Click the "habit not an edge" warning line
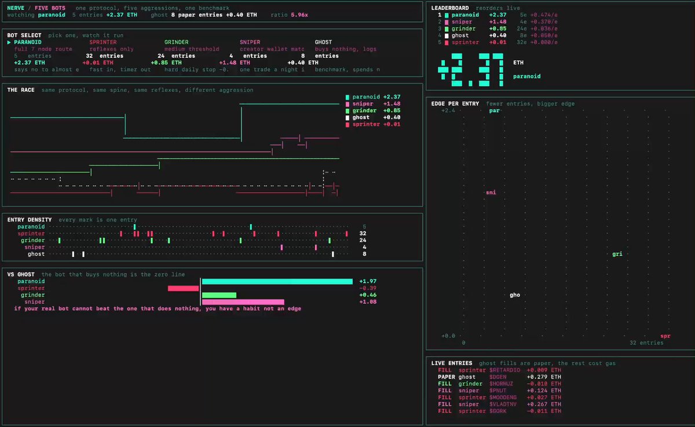Screen dimensions: 695x427 point(158,309)
